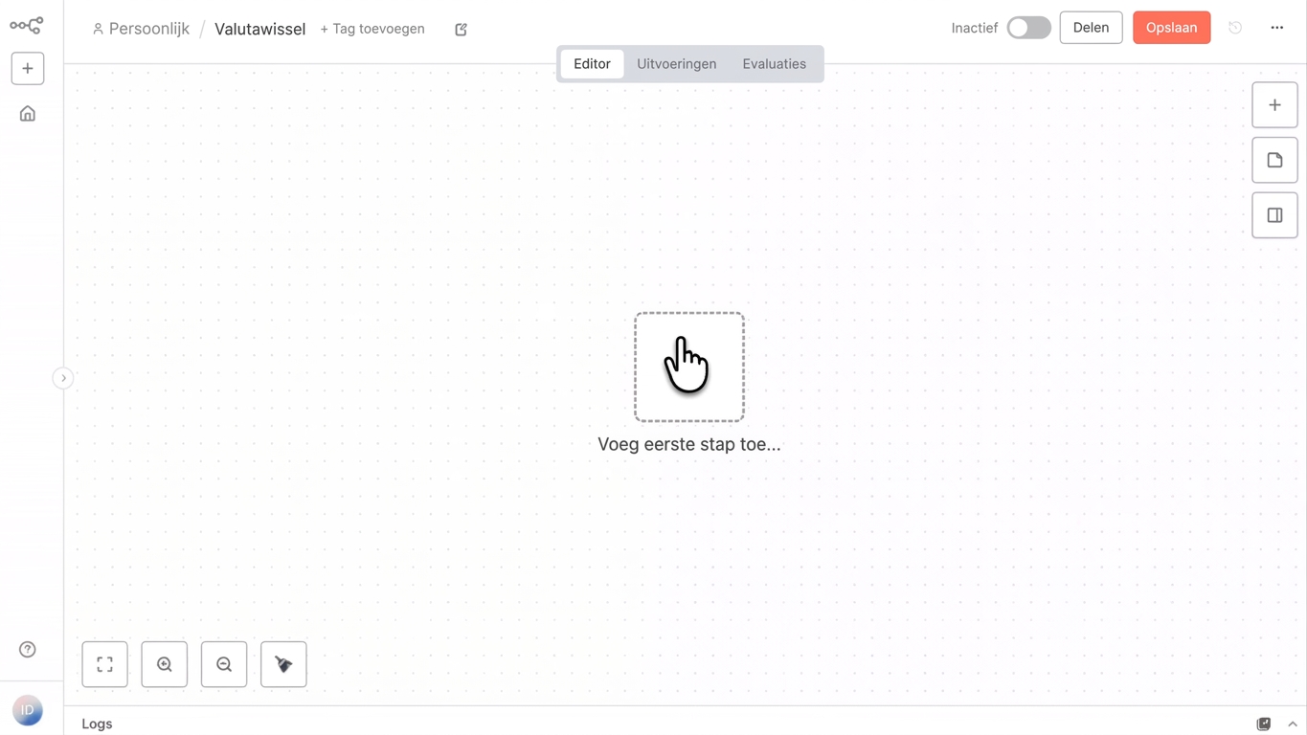Click the Delen share button
1307x735 pixels.
[1091, 28]
